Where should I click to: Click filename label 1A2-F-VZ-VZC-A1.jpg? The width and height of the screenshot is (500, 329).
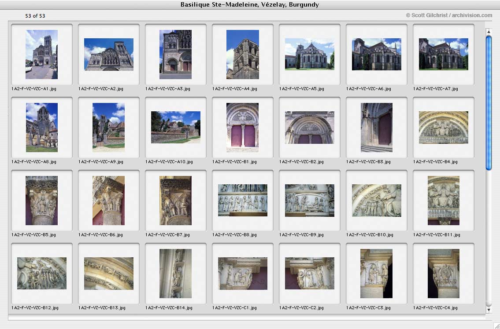pyautogui.click(x=34, y=89)
